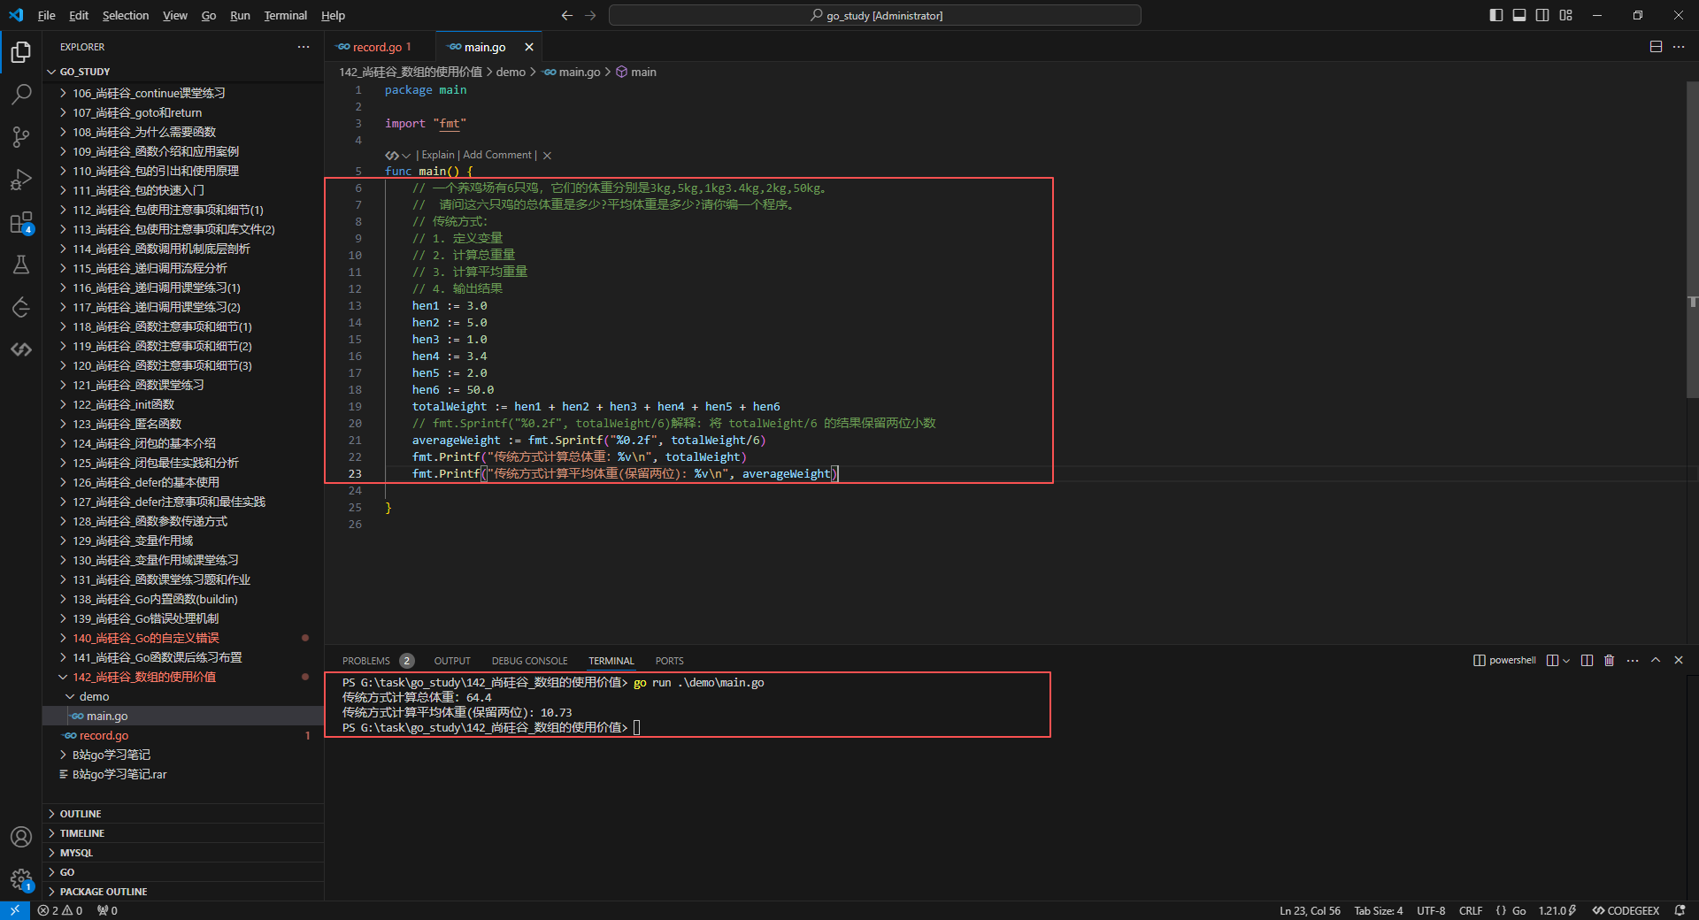
Task: Close the terminal panel
Action: click(1679, 660)
